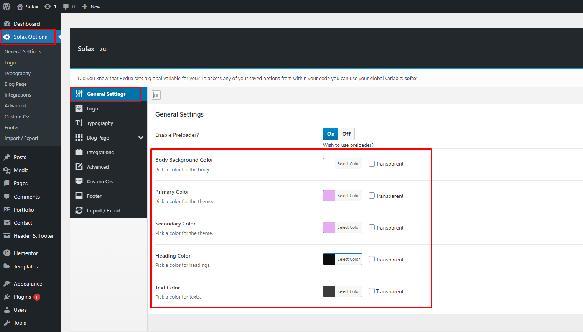This screenshot has height=332, width=583.
Task: Open Select Color for Secondary Color
Action: point(349,227)
